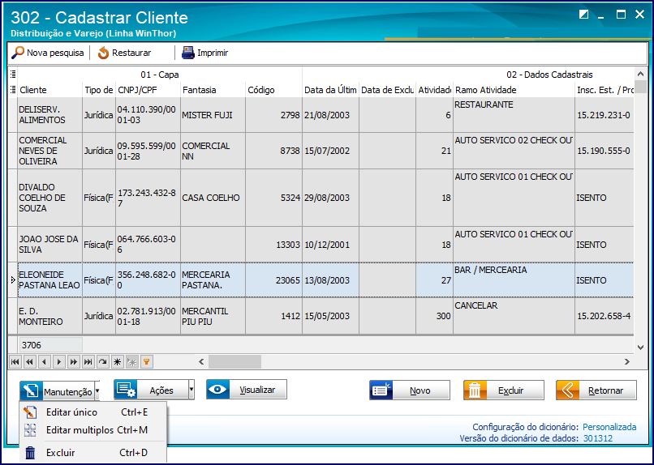
Task: Click the record count field 3706
Action: [x=50, y=344]
